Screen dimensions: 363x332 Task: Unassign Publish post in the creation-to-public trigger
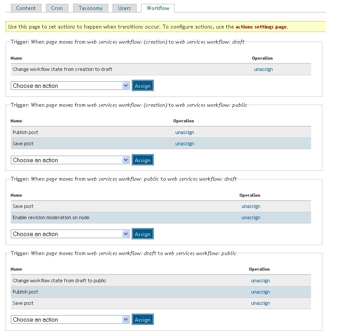(184, 132)
